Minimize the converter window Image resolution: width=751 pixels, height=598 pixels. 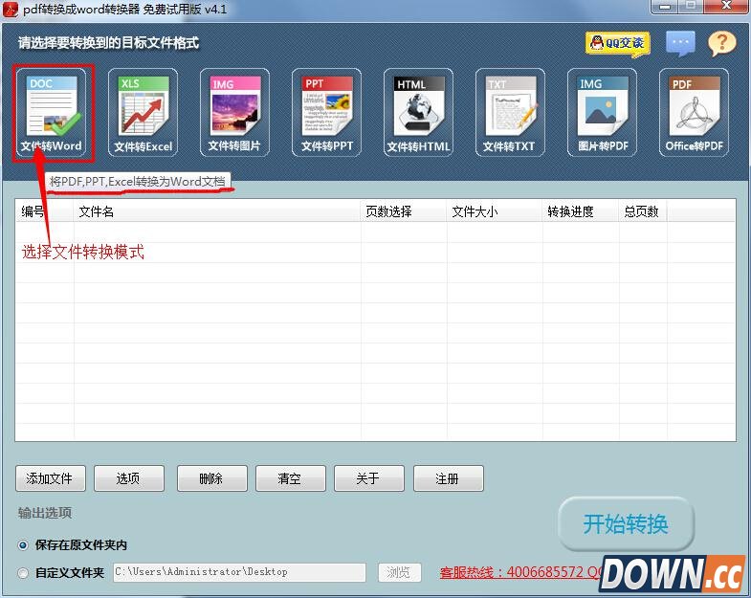[665, 7]
